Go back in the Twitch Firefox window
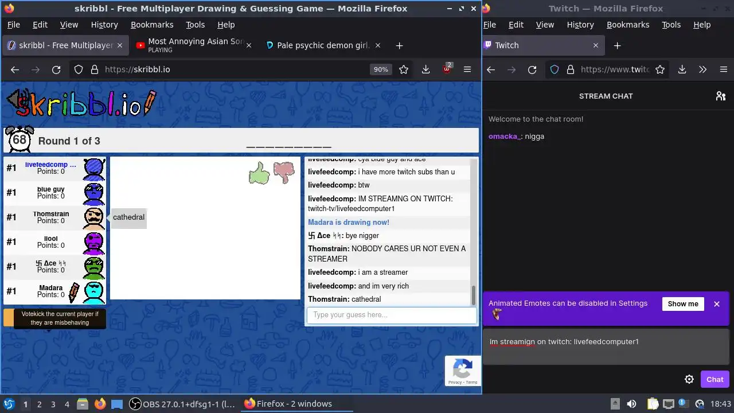 click(x=491, y=69)
